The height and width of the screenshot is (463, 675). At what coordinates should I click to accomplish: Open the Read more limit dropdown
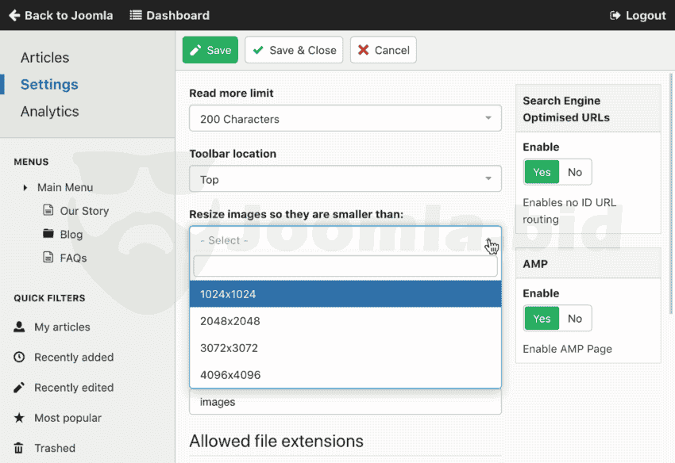345,119
